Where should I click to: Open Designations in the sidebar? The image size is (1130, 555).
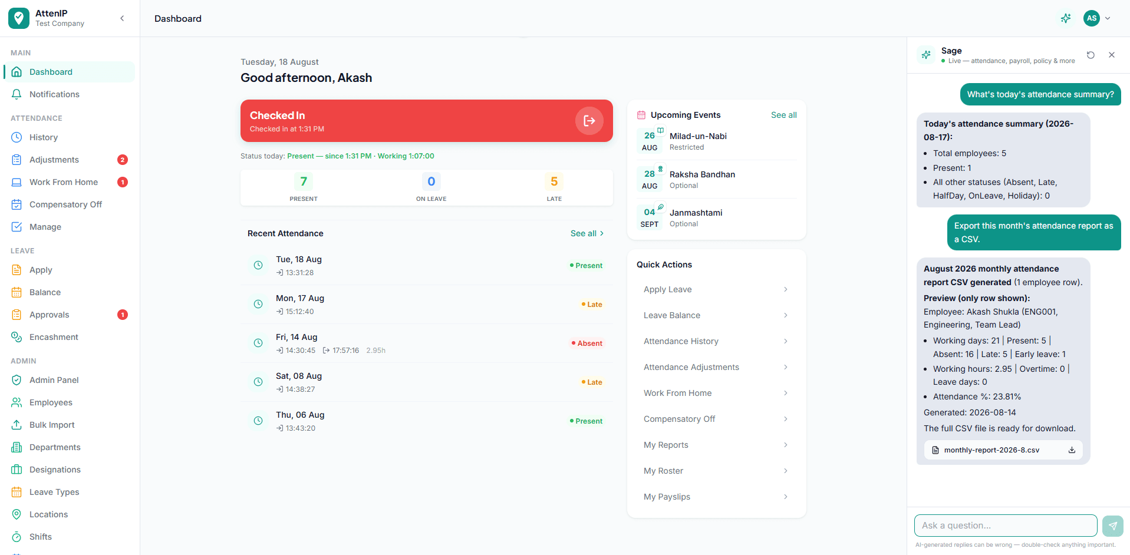70,470
